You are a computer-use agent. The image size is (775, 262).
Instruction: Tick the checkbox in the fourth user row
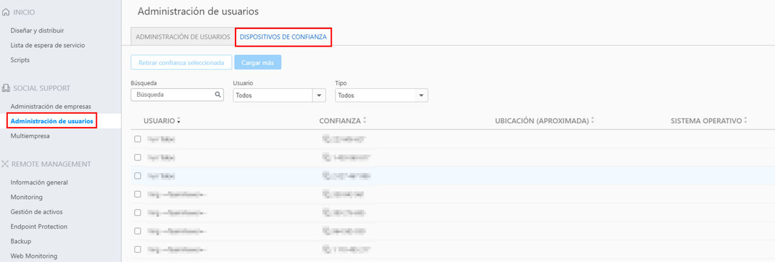[x=137, y=194]
